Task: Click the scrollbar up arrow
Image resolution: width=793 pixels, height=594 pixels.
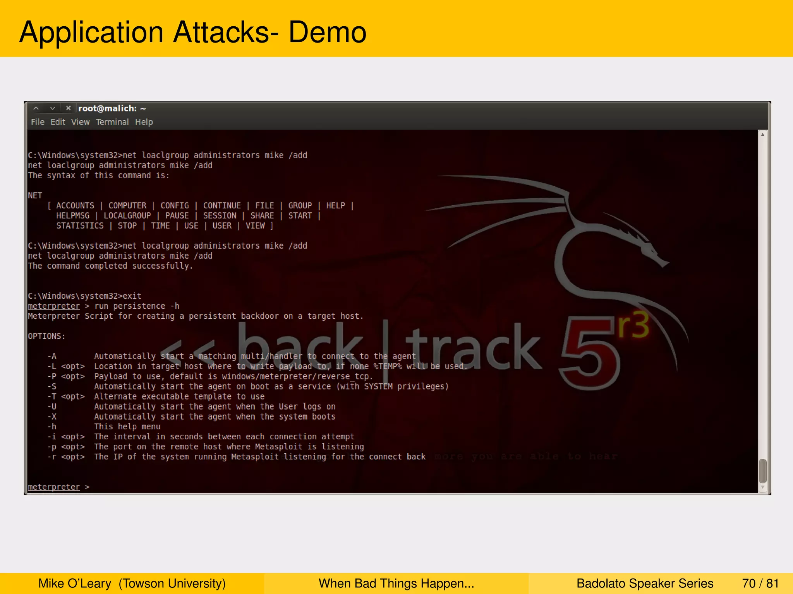Action: point(762,135)
